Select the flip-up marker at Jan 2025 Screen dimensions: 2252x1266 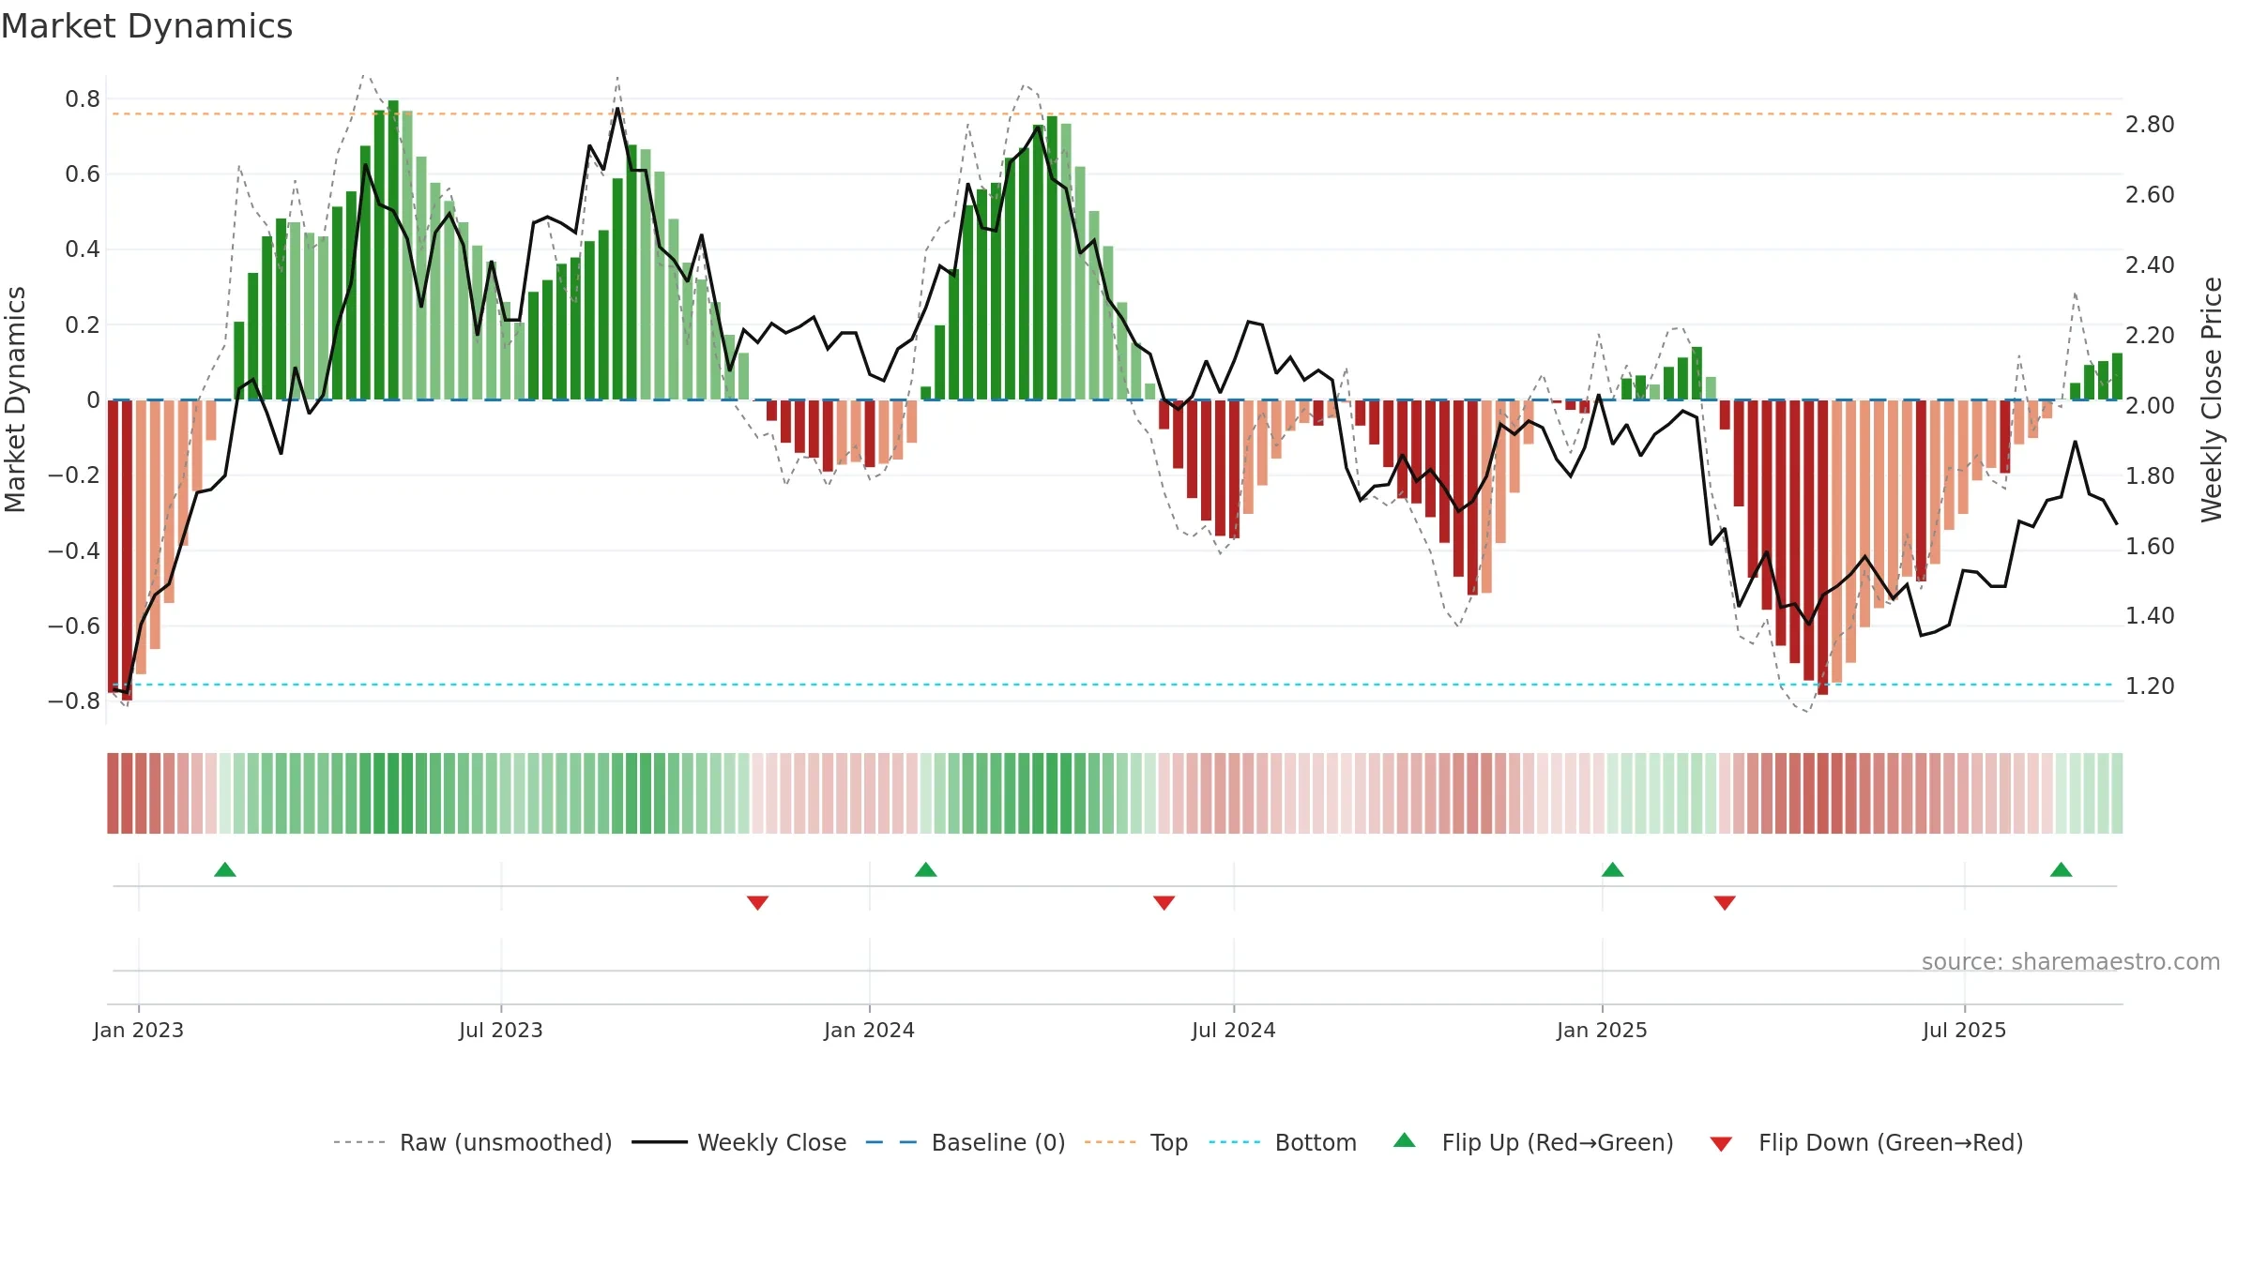(1613, 869)
